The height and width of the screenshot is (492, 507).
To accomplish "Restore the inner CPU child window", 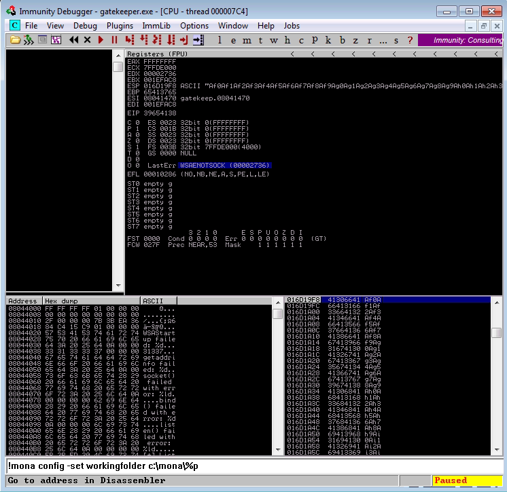I will (484, 26).
